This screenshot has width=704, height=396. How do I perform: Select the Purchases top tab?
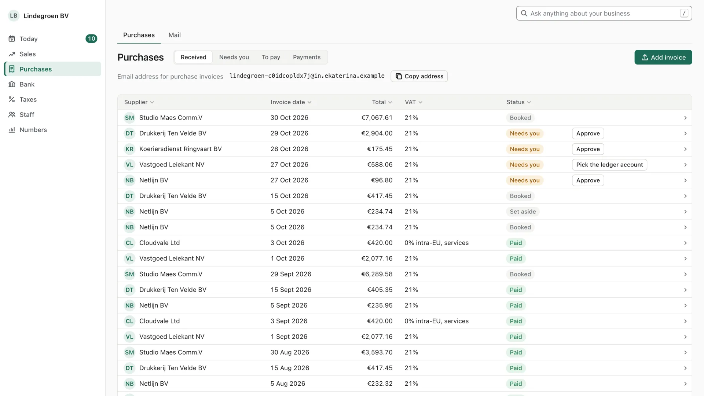click(x=139, y=35)
